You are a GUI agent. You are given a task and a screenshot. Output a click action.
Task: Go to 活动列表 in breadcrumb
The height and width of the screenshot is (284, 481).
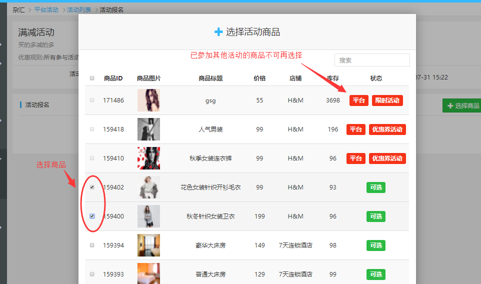79,9
